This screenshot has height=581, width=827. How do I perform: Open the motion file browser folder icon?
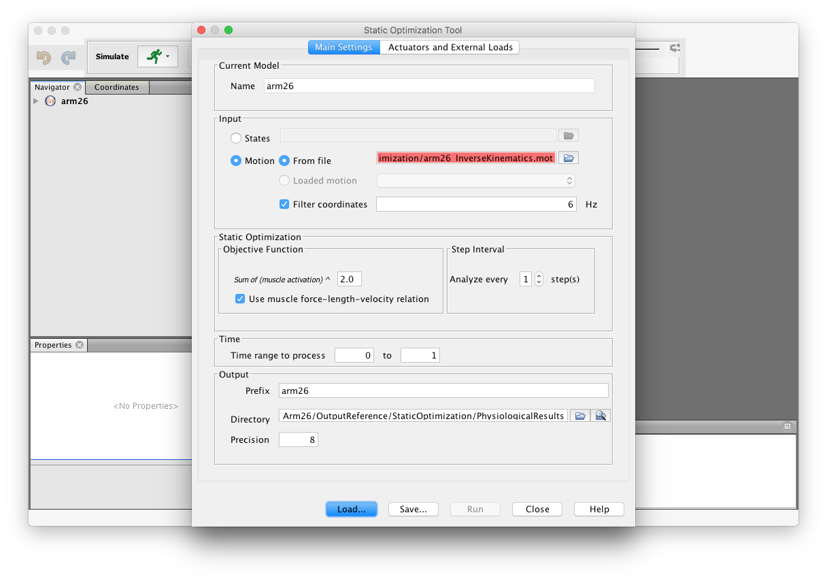point(569,157)
